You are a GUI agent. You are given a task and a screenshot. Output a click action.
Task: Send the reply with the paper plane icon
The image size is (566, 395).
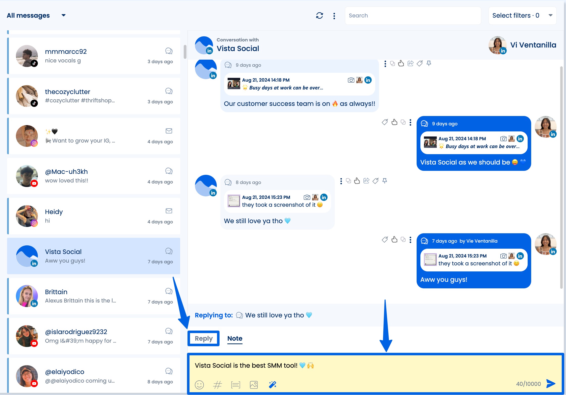pos(550,384)
